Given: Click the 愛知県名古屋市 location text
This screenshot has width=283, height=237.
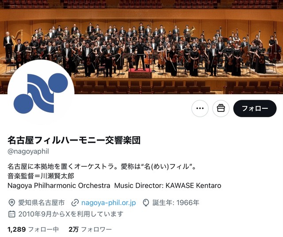Looking at the screenshot, I should [41, 203].
